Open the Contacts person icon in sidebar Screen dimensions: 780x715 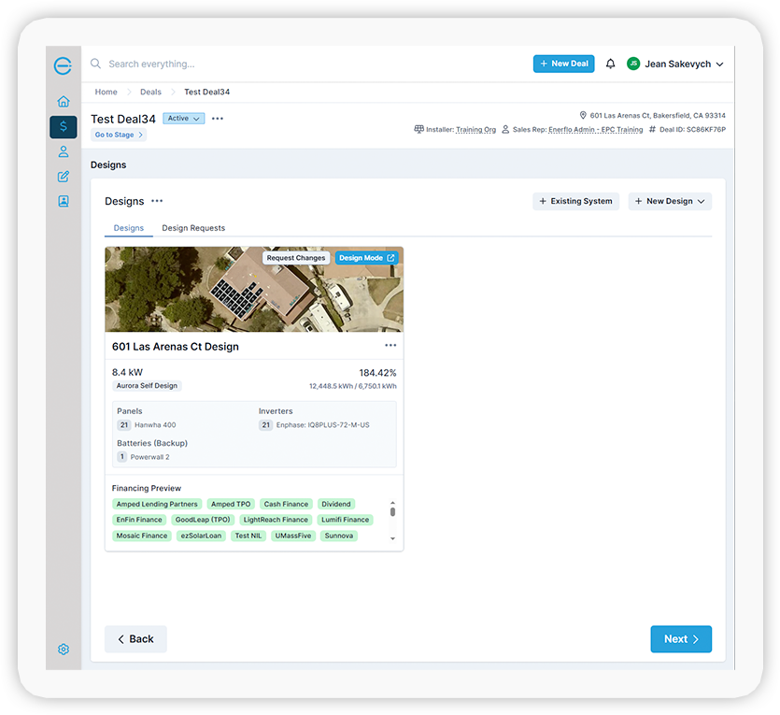coord(64,150)
